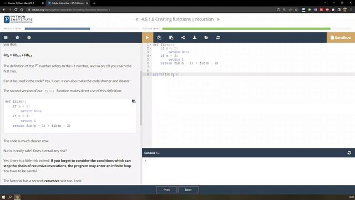The width and height of the screenshot is (355, 200).
Task: Click the console output area
Action: pyautogui.click(x=248, y=171)
